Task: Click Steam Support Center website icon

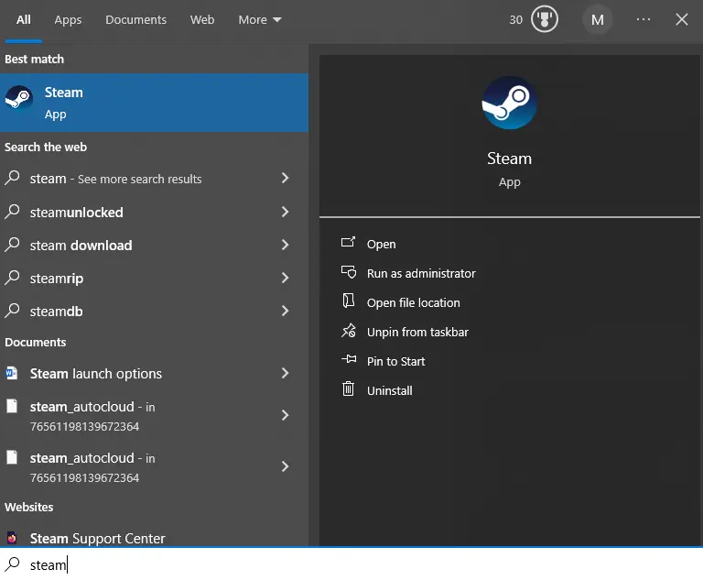Action: [12, 537]
